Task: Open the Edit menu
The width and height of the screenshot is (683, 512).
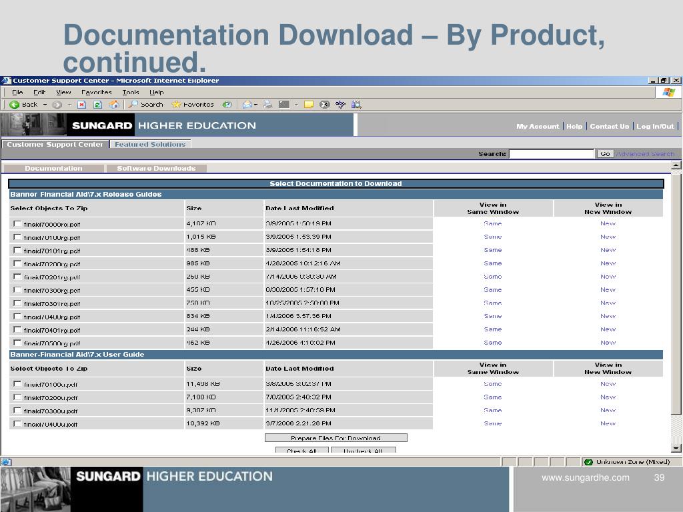Action: (39, 92)
